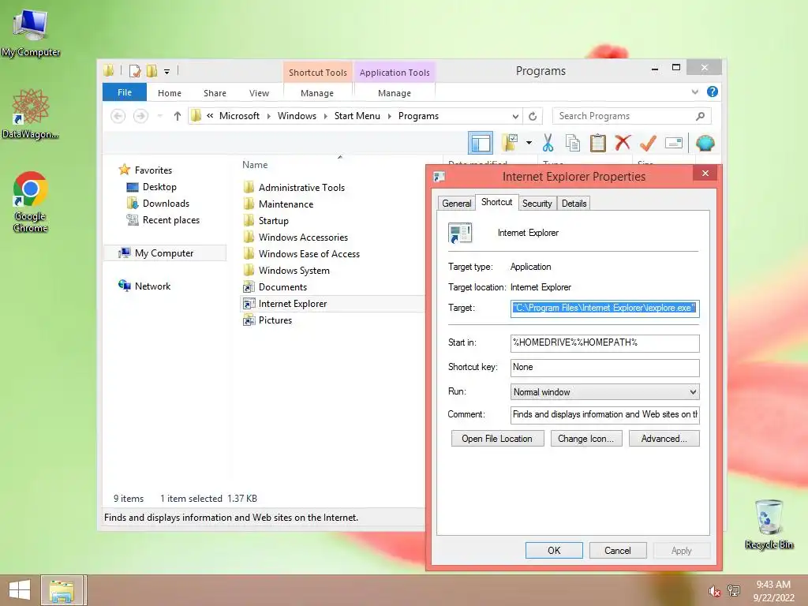Screen dimensions: 808x606
Task: Click the blue shell icon in toolbar
Action: pos(705,143)
